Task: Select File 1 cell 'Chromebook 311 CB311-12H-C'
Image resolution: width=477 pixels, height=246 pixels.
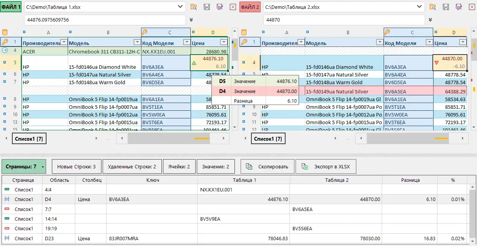Action: point(105,51)
